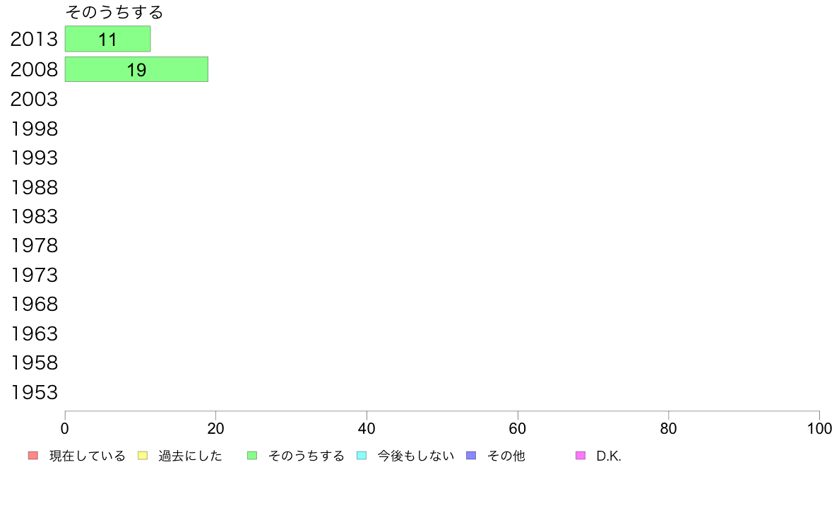Click the D.K. legend text
839x520 pixels.
point(609,456)
